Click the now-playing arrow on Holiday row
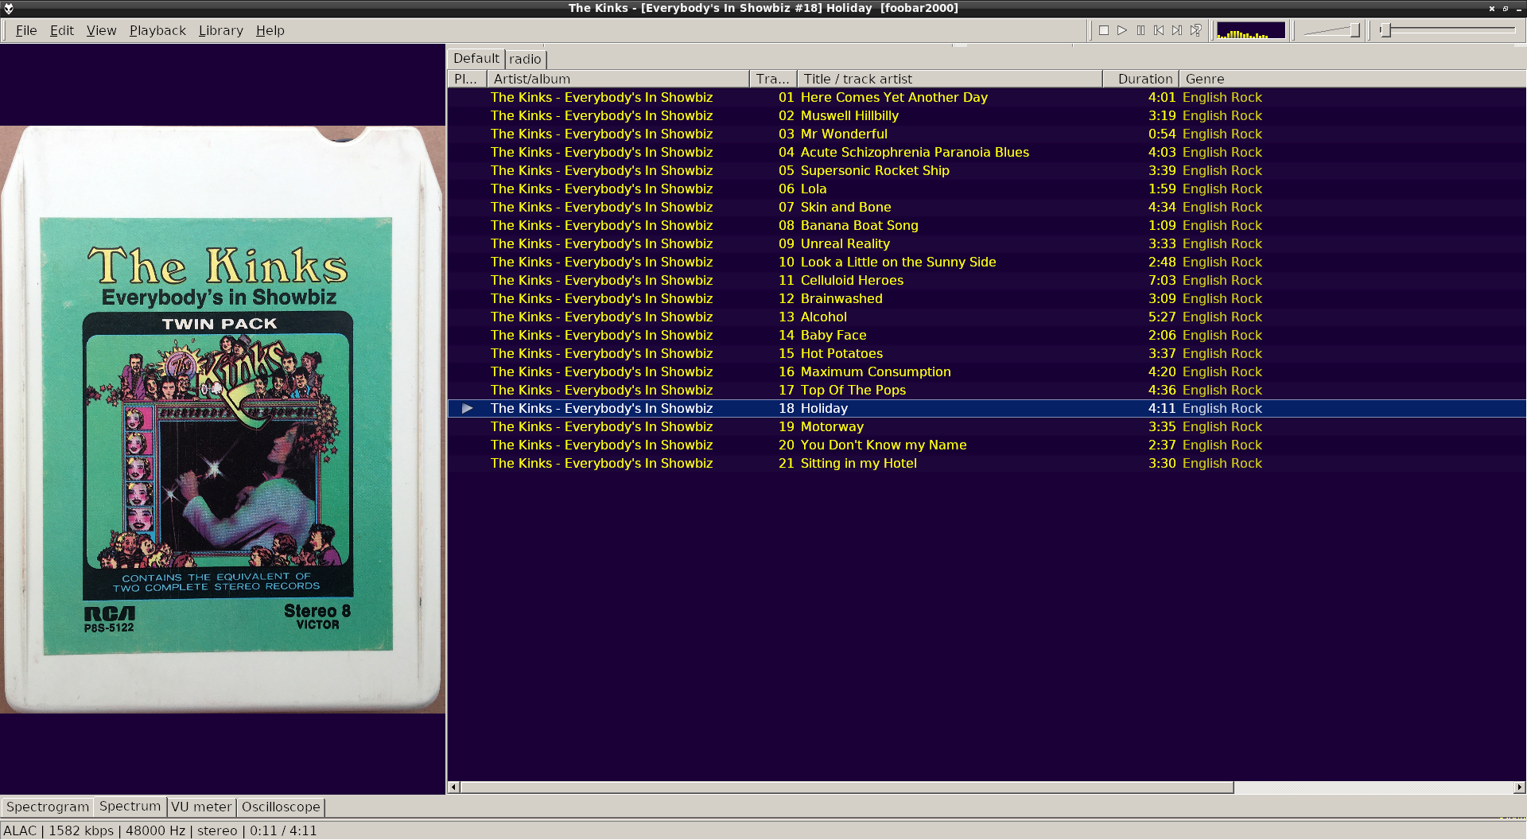 click(468, 408)
